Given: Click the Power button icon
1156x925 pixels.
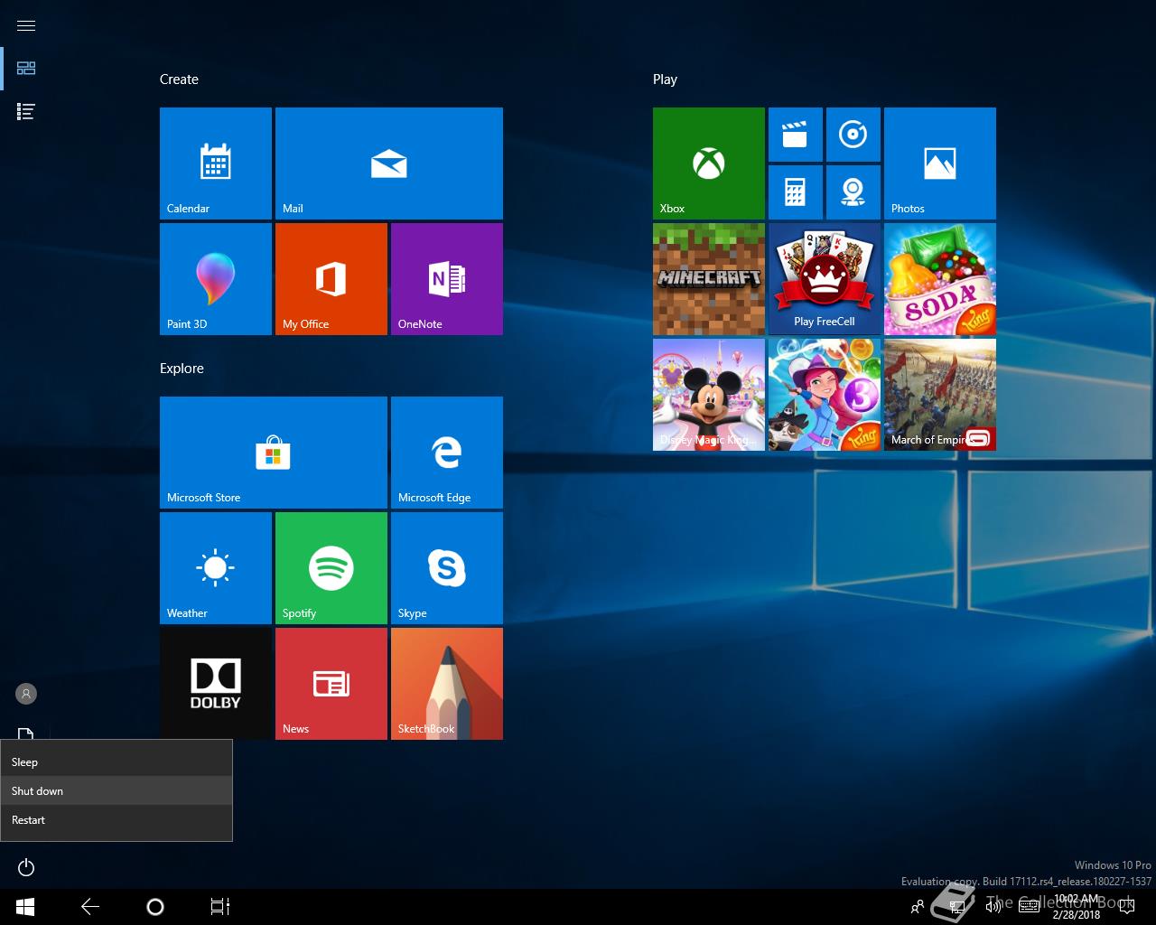Looking at the screenshot, I should [26, 867].
